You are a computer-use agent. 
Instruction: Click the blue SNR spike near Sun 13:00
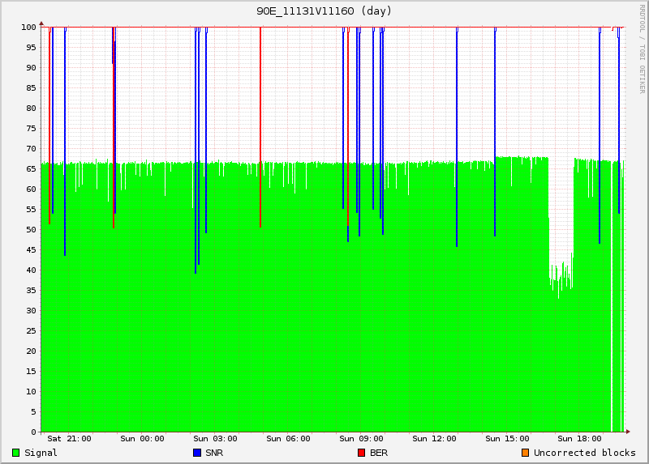coord(457,137)
